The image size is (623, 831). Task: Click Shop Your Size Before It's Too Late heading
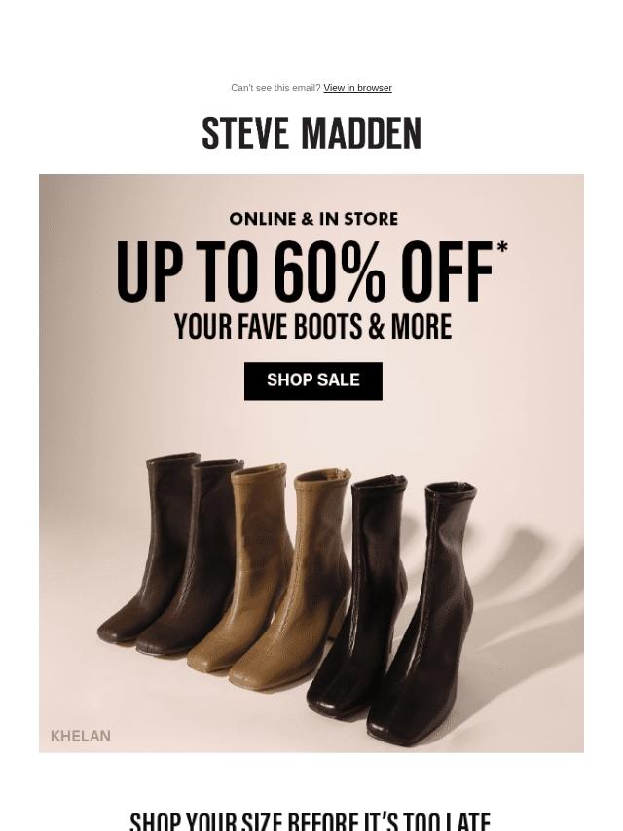click(311, 820)
